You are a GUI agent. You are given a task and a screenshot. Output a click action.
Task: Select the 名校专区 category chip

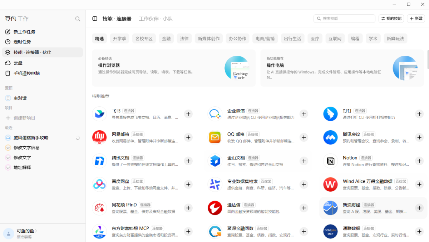(x=144, y=39)
